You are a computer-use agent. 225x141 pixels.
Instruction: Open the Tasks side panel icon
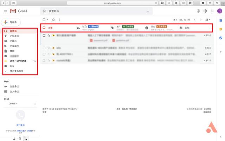[221, 38]
